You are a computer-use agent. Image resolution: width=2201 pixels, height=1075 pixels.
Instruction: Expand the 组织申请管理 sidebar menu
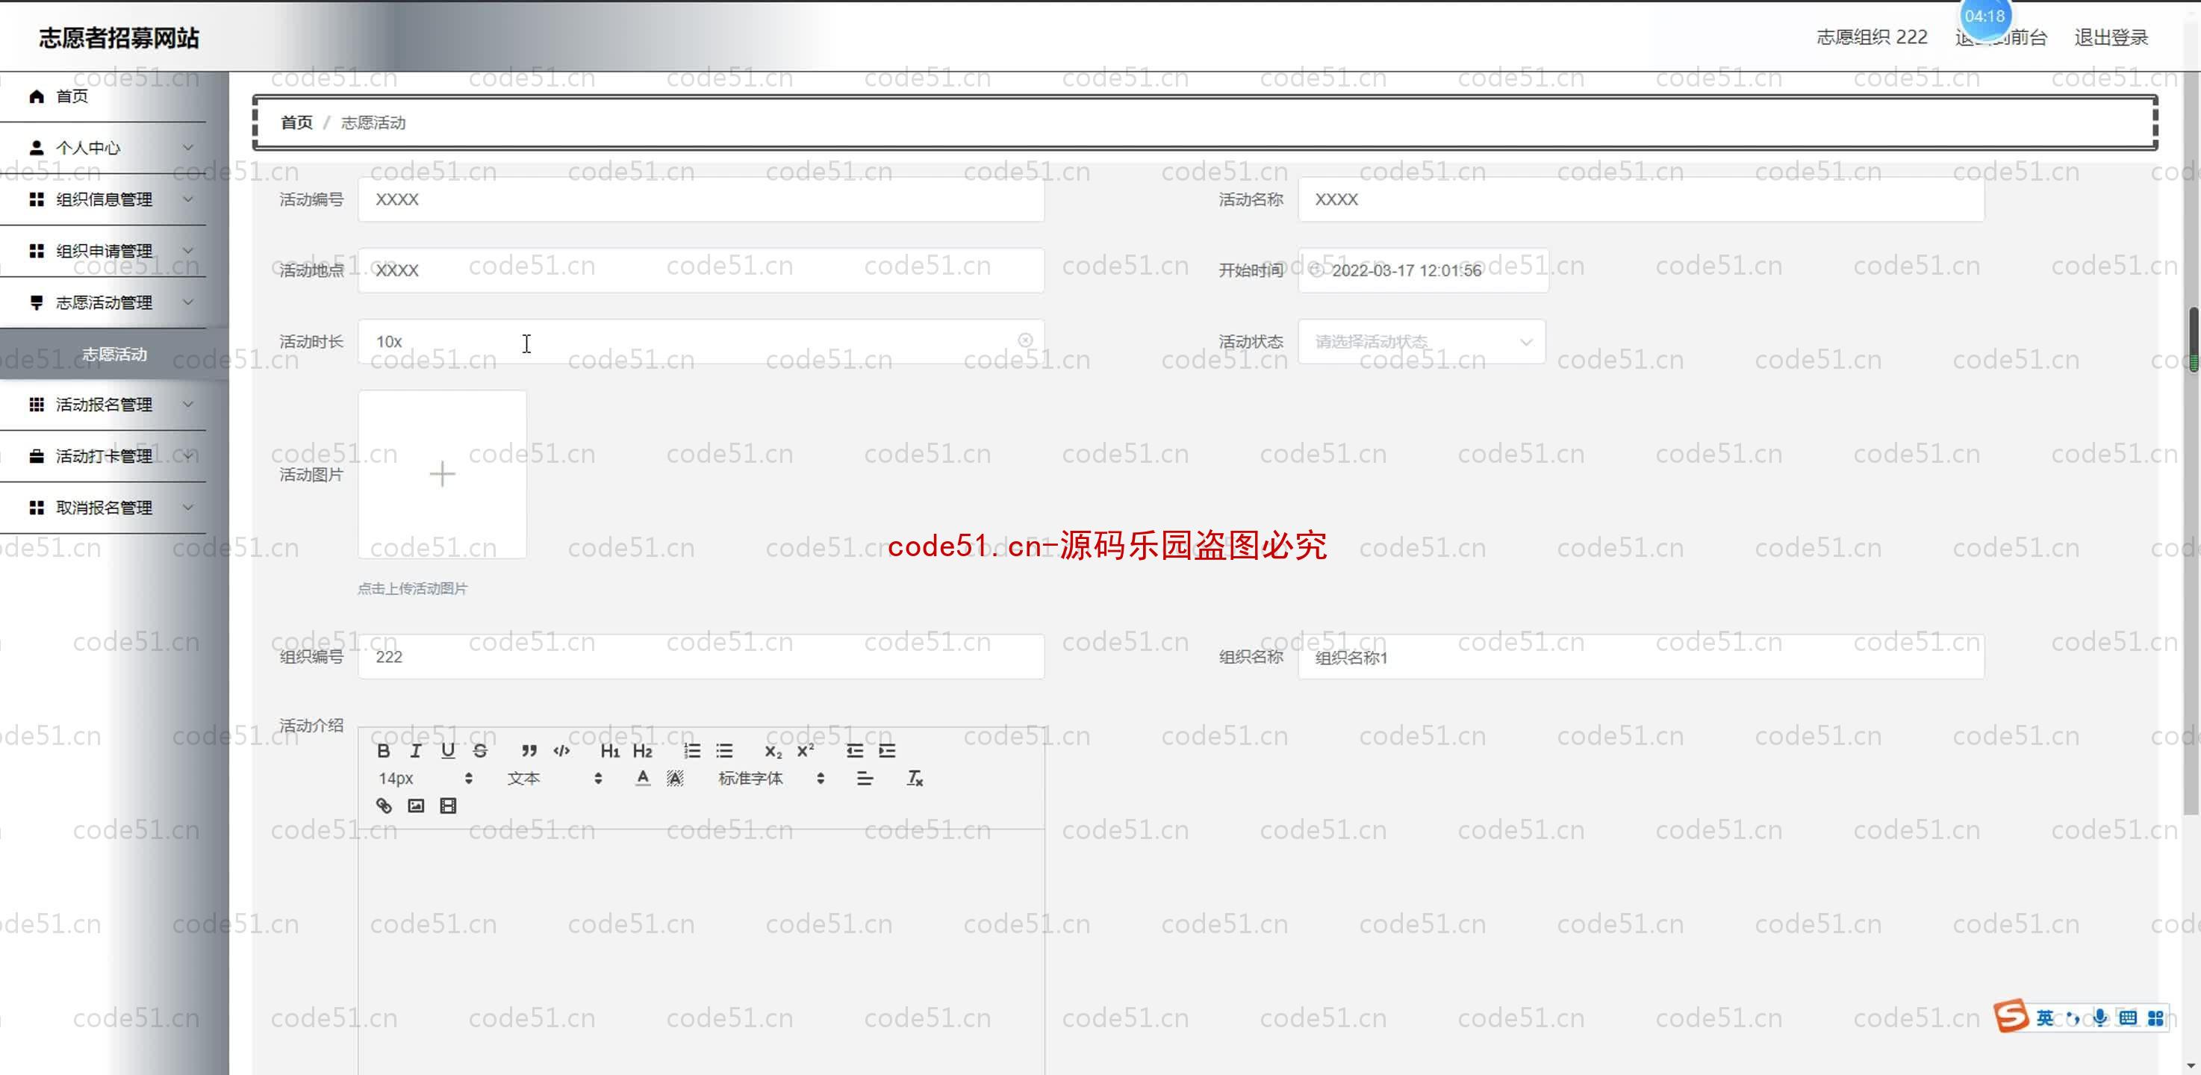point(102,250)
